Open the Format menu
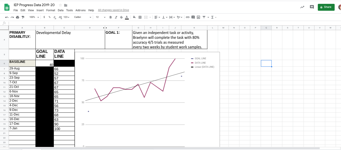 click(51, 10)
